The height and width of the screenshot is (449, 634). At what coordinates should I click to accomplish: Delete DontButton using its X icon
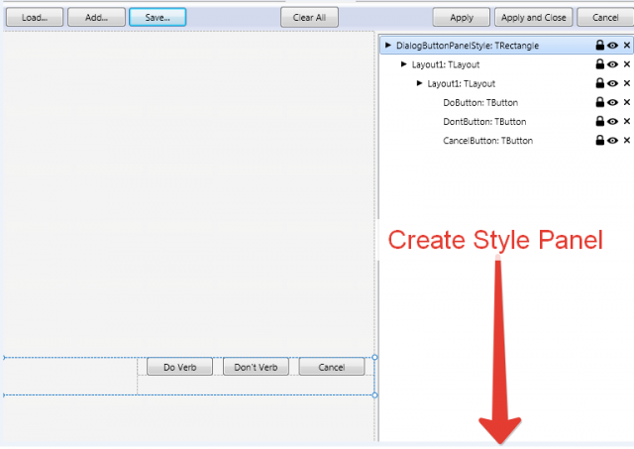click(627, 121)
